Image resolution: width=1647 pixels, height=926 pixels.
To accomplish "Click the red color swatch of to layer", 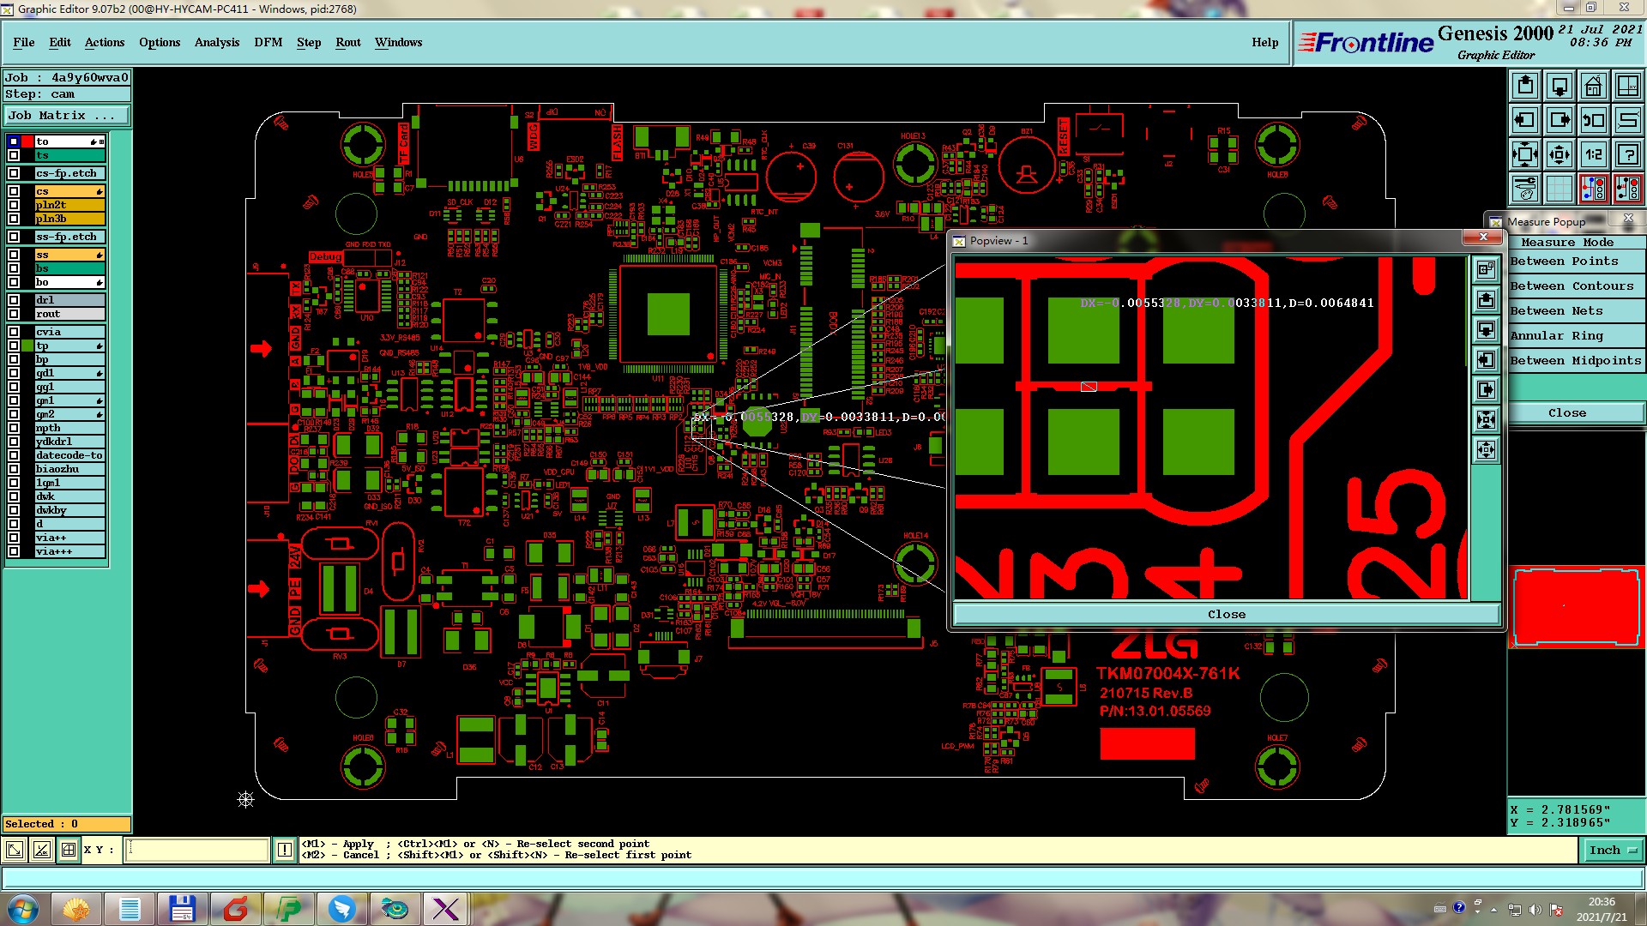I will (27, 141).
